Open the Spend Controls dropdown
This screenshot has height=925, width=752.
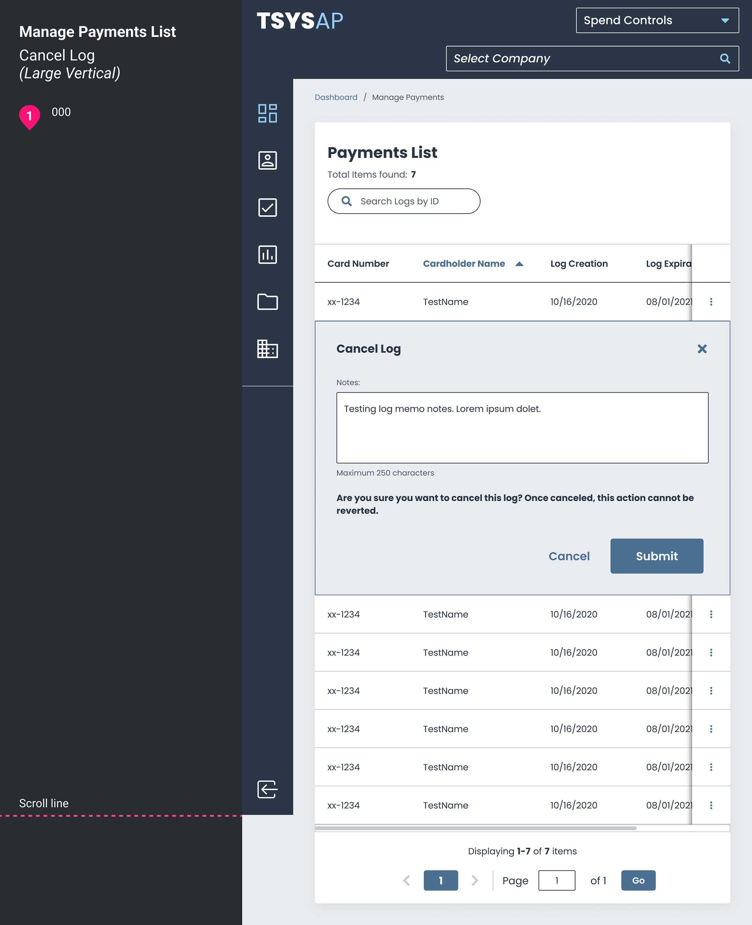pos(657,20)
